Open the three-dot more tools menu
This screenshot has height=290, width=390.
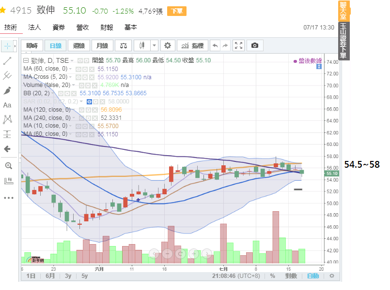pyautogui.click(x=8, y=198)
